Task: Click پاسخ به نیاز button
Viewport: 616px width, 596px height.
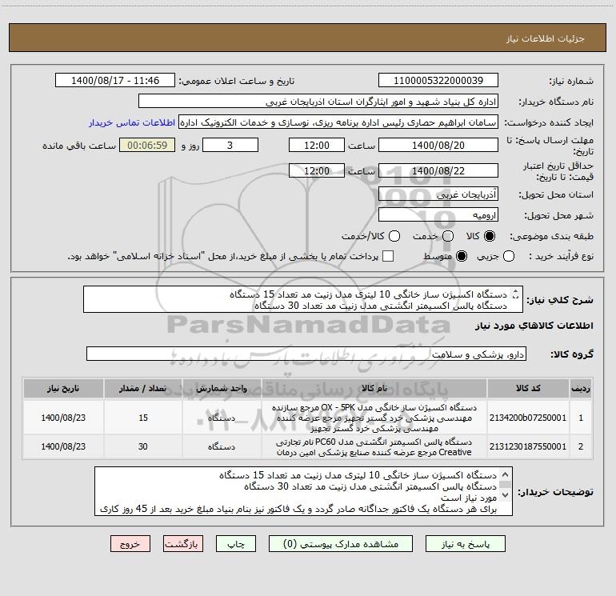Action: pos(466,544)
